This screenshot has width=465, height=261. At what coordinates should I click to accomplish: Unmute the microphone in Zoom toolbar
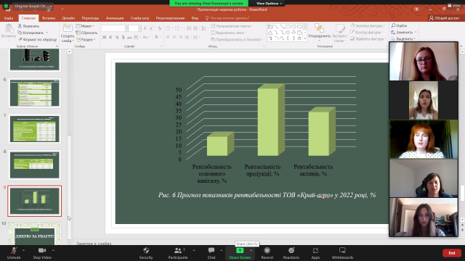click(x=14, y=253)
